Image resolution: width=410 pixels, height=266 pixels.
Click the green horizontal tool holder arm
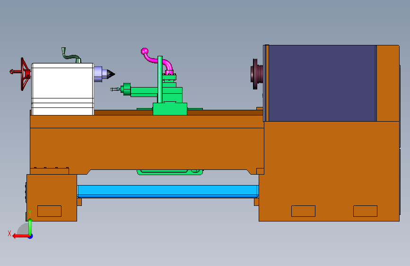(x=144, y=92)
